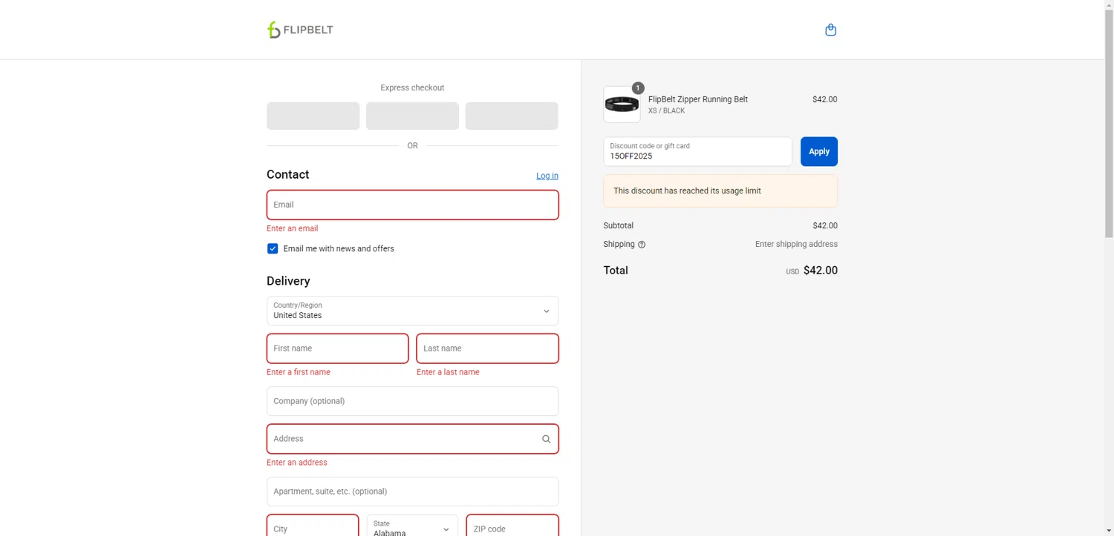Click the Company (optional) field

[412, 401]
